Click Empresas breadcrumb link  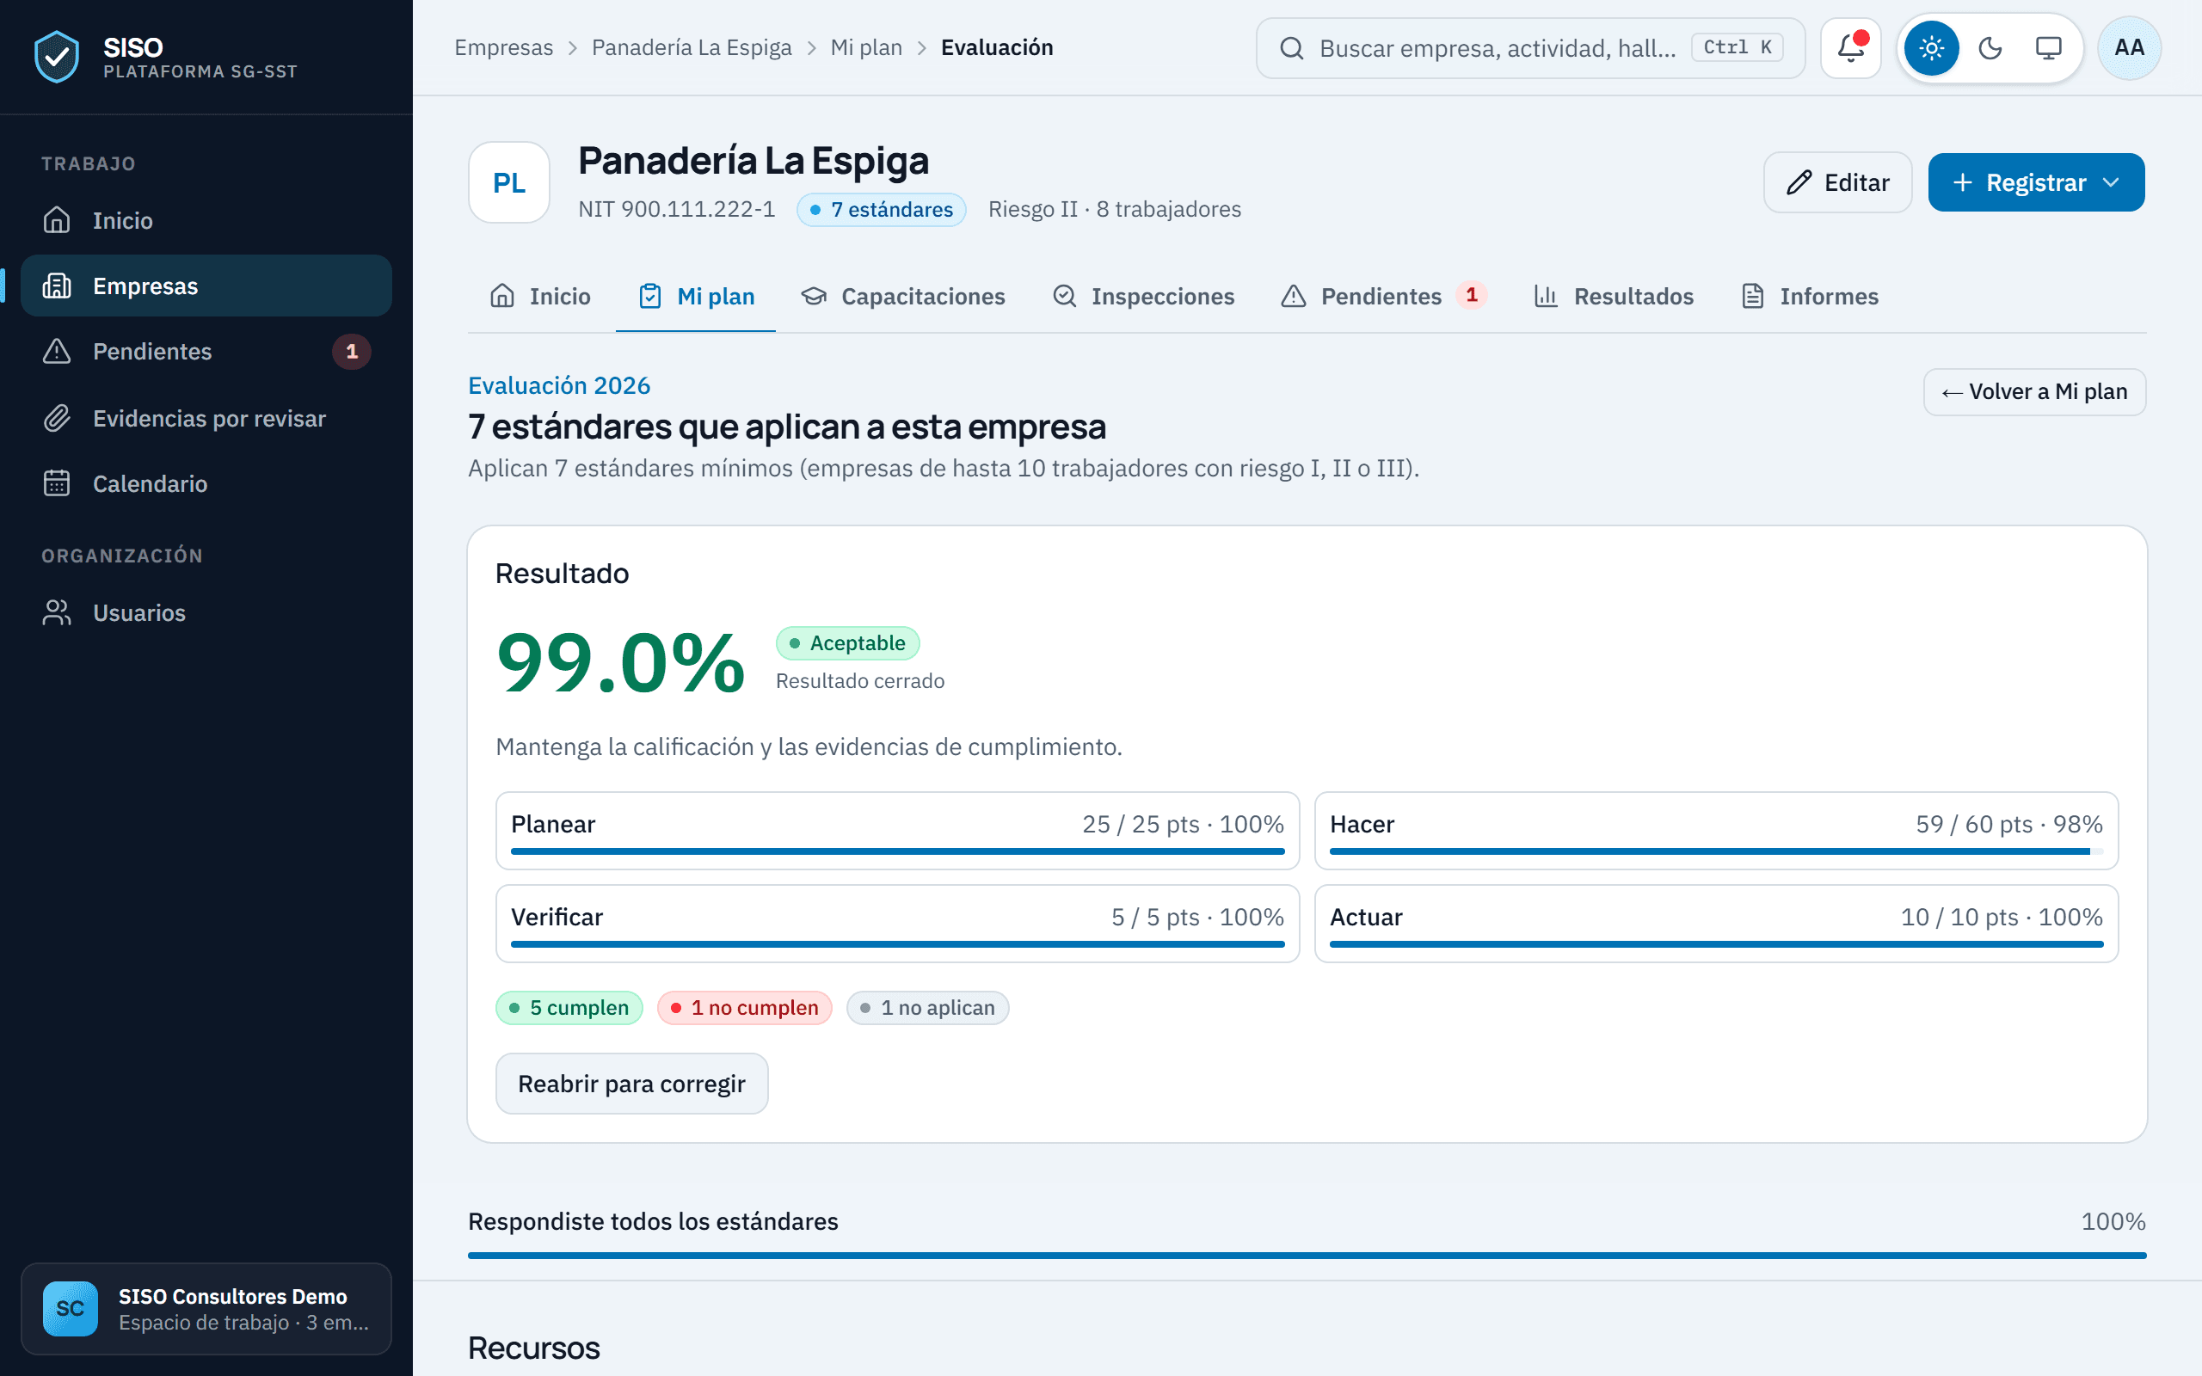pos(503,47)
